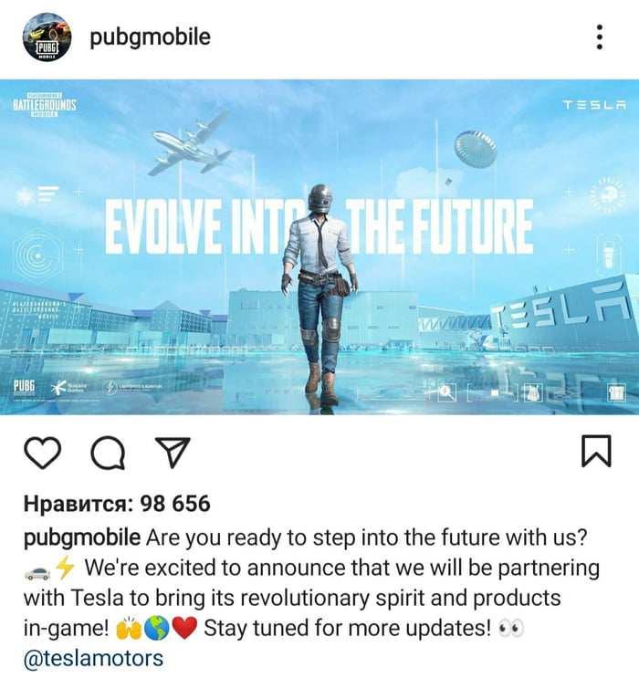
Task: Tap the Battlegrounds Mobile logo in image
Action: coord(45,105)
